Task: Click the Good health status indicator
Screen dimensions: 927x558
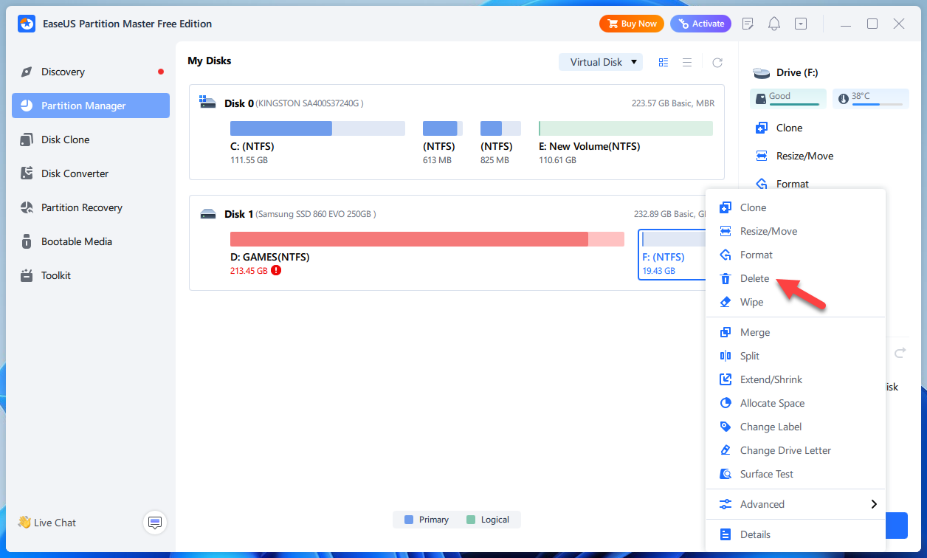Action: tap(788, 98)
